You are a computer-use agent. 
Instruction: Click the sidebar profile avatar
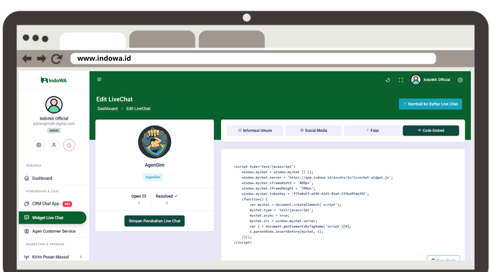click(x=54, y=105)
